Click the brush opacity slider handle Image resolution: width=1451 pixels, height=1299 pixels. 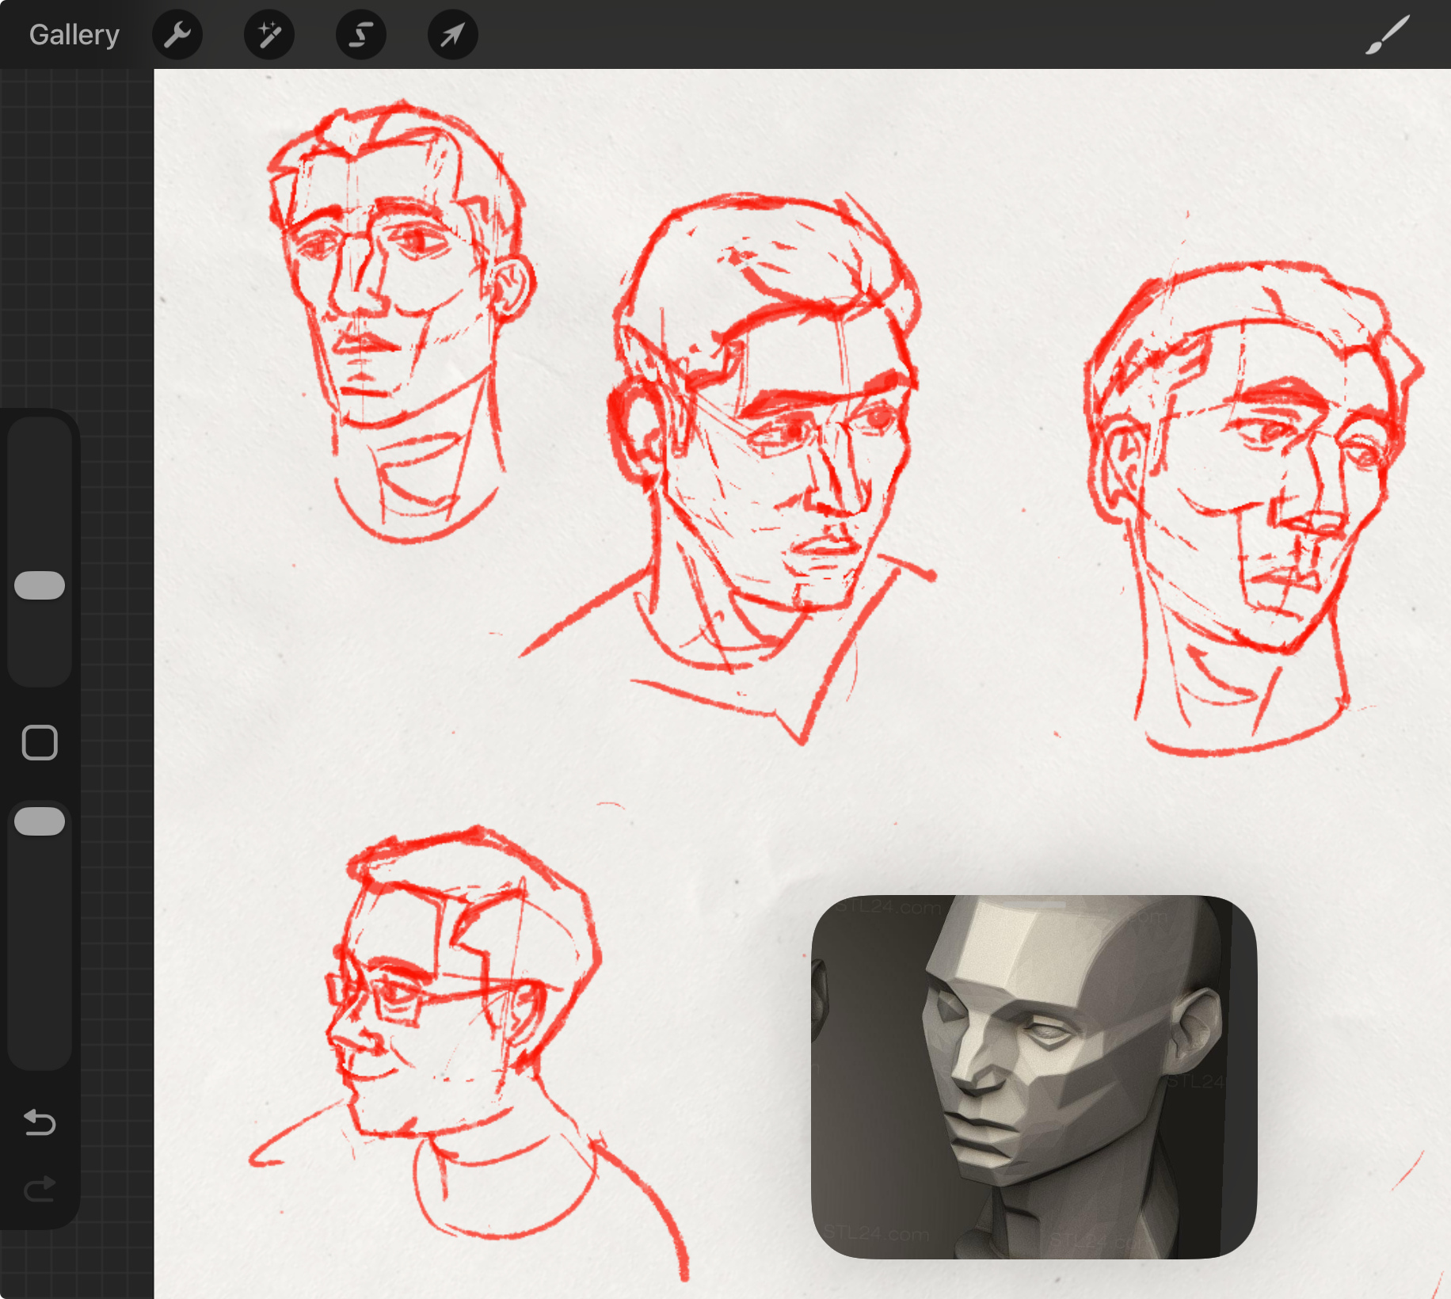point(40,821)
